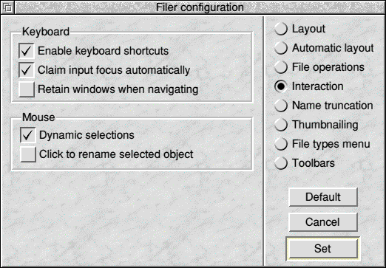
Task: Click the Default button
Action: click(x=323, y=197)
